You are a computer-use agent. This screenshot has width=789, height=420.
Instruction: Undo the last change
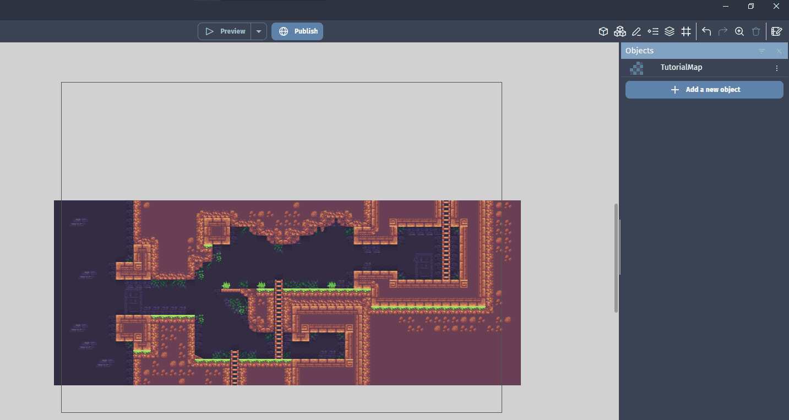point(706,31)
